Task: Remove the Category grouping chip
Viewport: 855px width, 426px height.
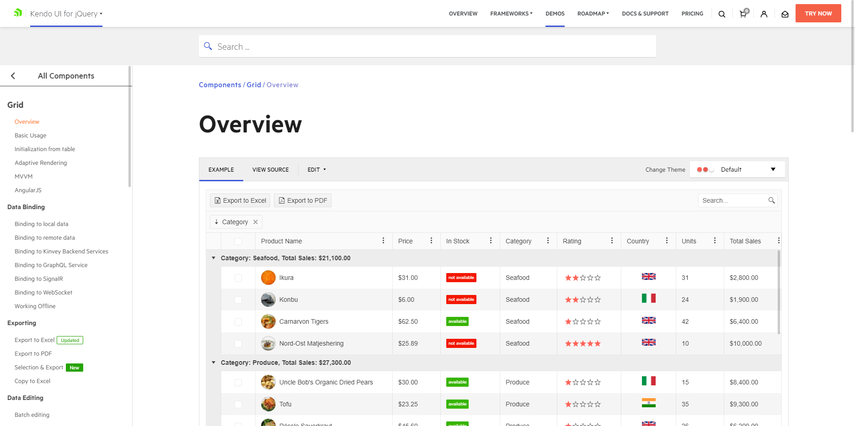Action: (x=256, y=222)
